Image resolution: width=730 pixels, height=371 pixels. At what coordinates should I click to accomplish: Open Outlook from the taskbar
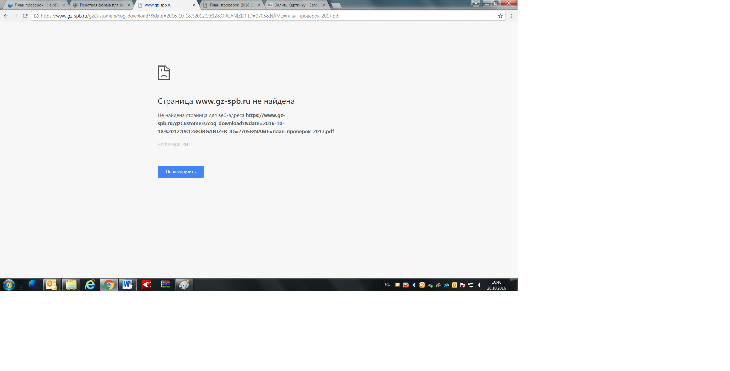(x=51, y=284)
